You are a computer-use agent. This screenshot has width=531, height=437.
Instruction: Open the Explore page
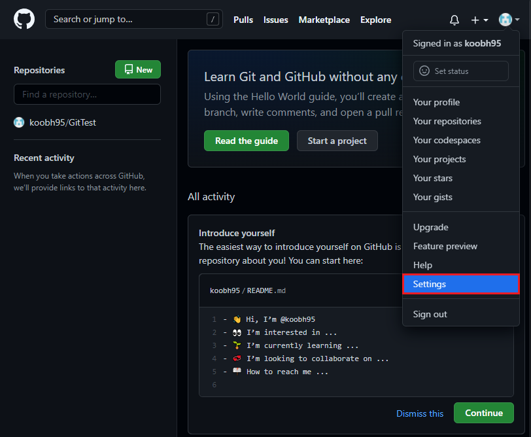[375, 20]
